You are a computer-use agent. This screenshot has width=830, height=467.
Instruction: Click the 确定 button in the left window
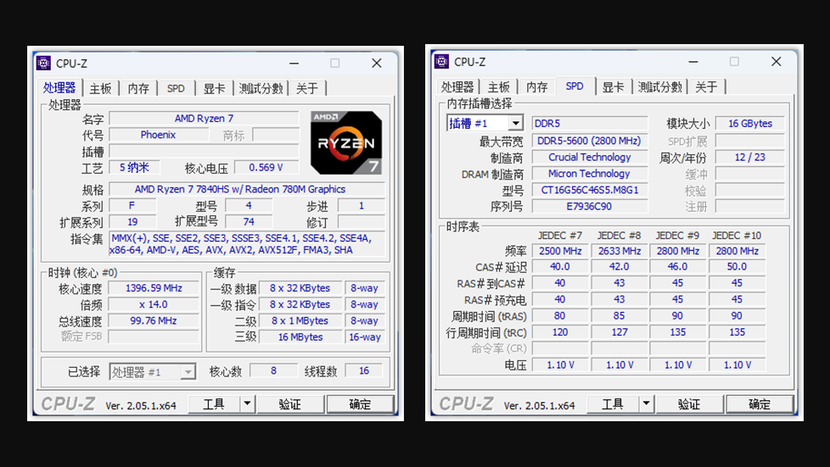point(361,404)
